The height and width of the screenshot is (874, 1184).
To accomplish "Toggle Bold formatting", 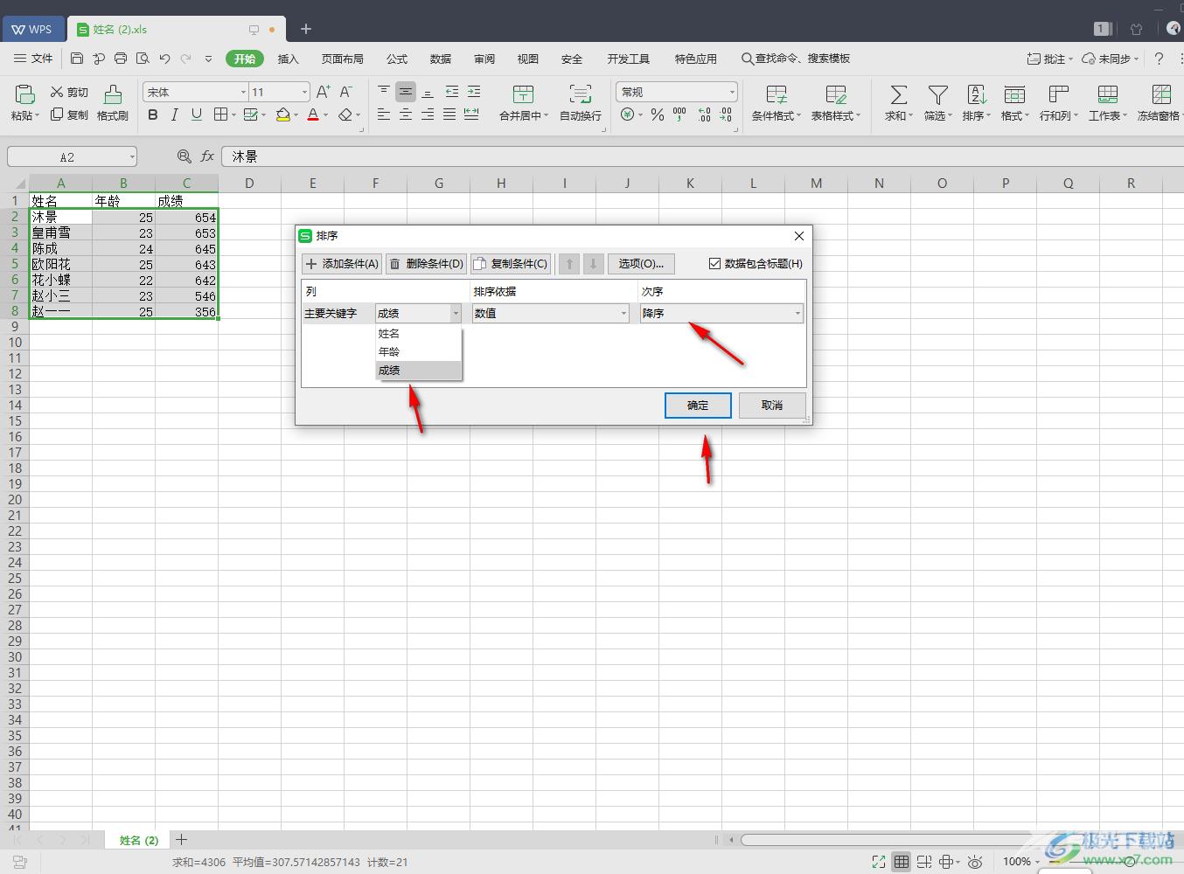I will (153, 114).
